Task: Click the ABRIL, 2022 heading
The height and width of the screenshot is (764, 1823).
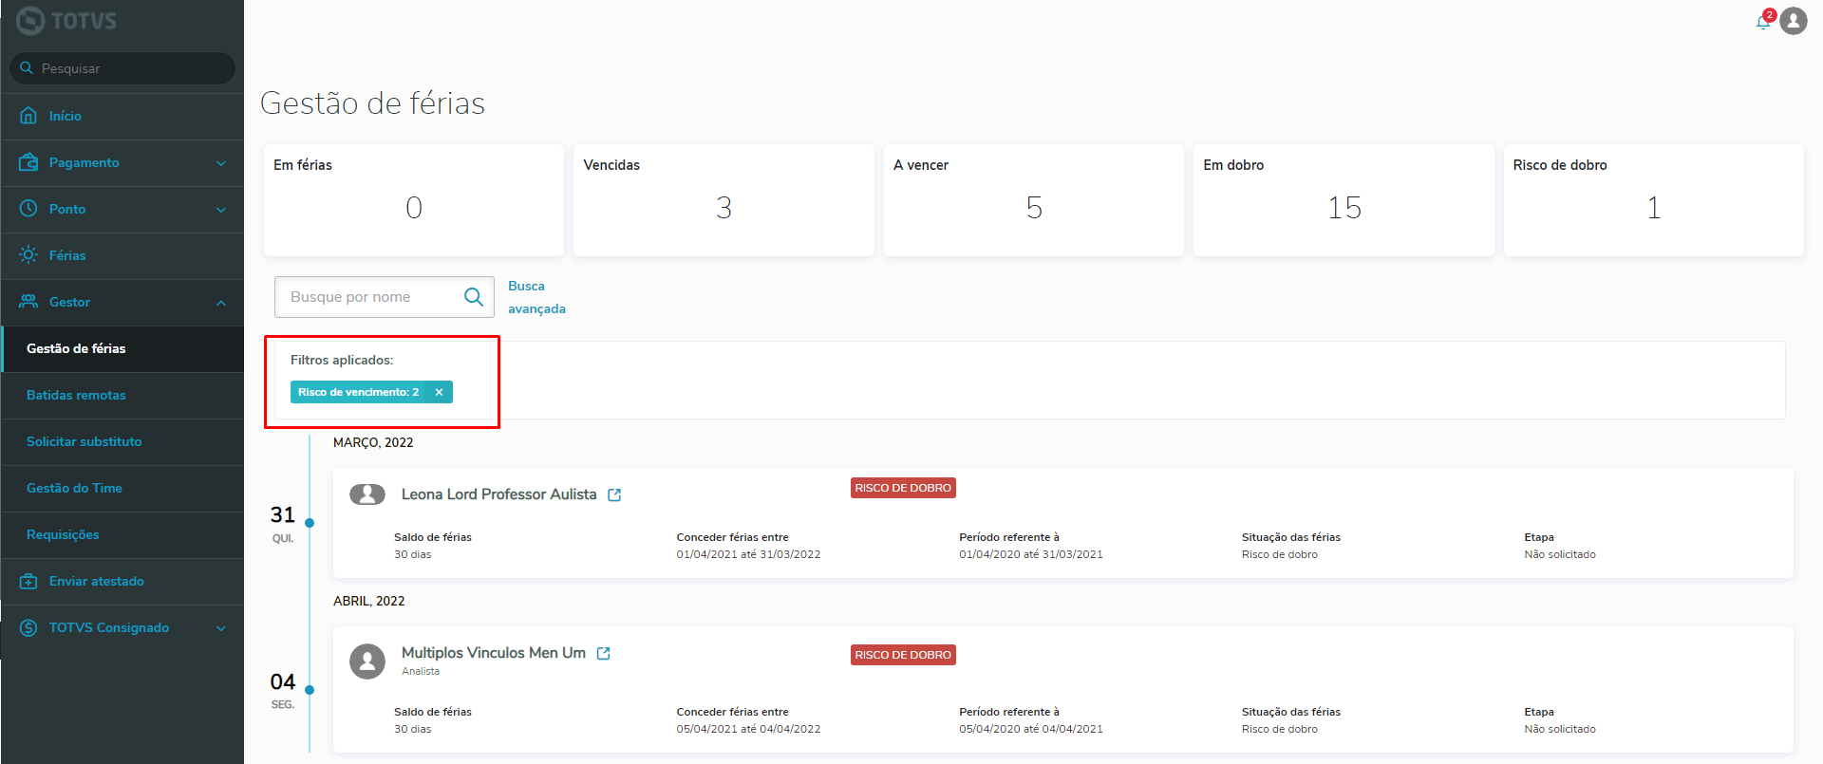Action: [368, 601]
